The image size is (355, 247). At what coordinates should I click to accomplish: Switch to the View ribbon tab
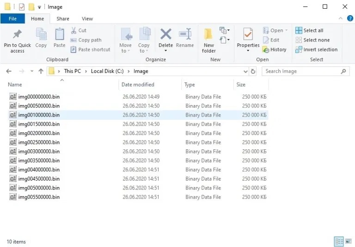coord(87,19)
